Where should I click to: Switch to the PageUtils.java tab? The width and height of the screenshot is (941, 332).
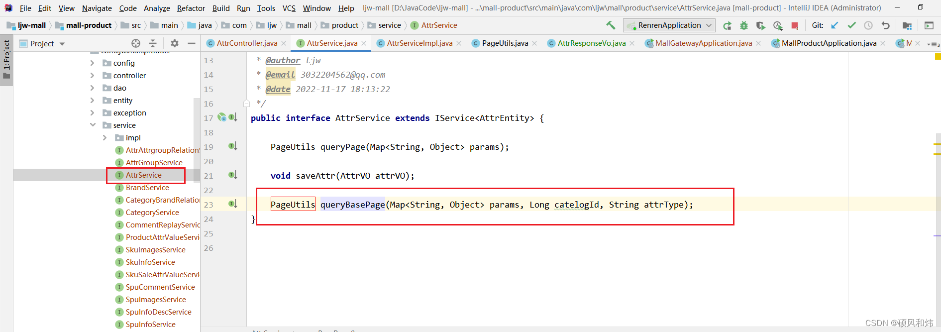click(505, 43)
